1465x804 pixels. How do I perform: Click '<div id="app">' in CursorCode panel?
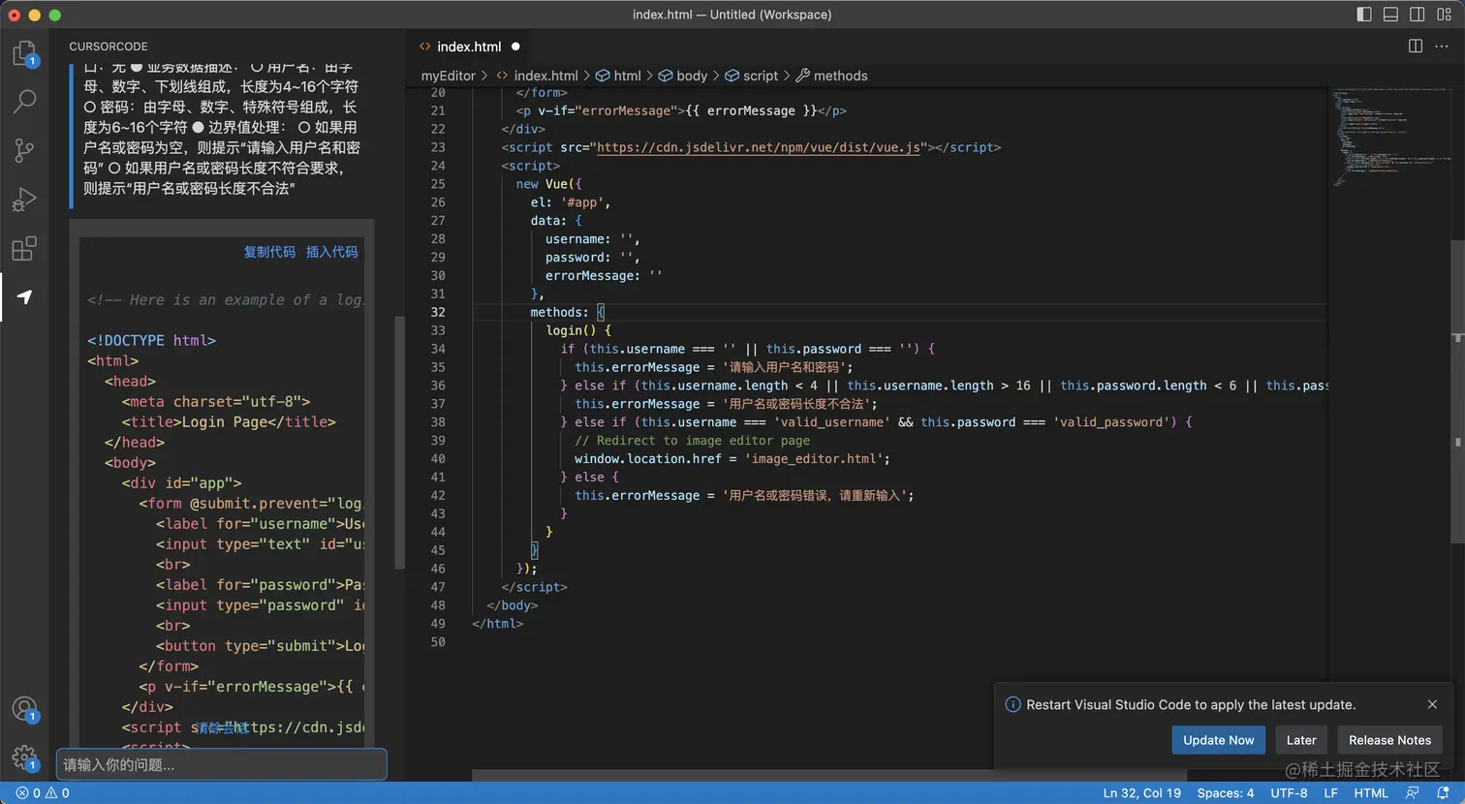(182, 482)
